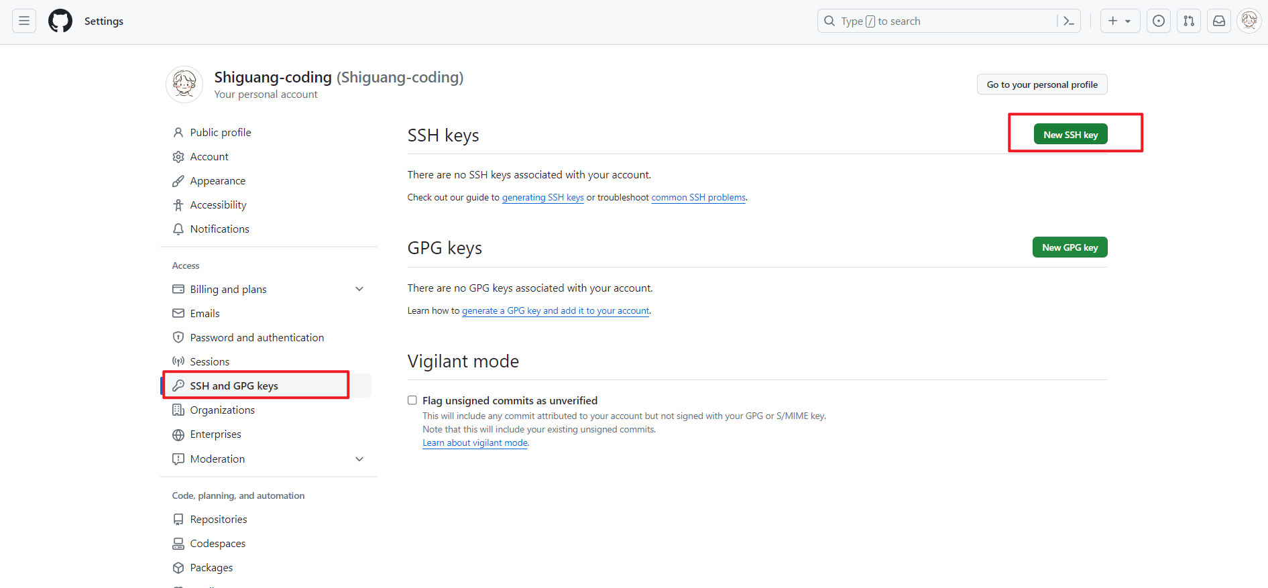Open the command palette icon
Screen dimensions: 1268x588
pyautogui.click(x=1069, y=21)
